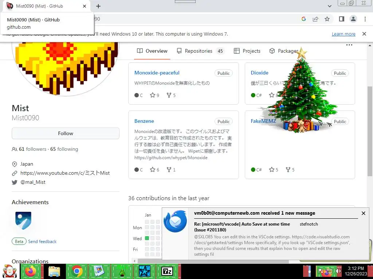This screenshot has width=373, height=279.
Task: View stargazers of FakeMEMZ
Action: click(x=274, y=170)
